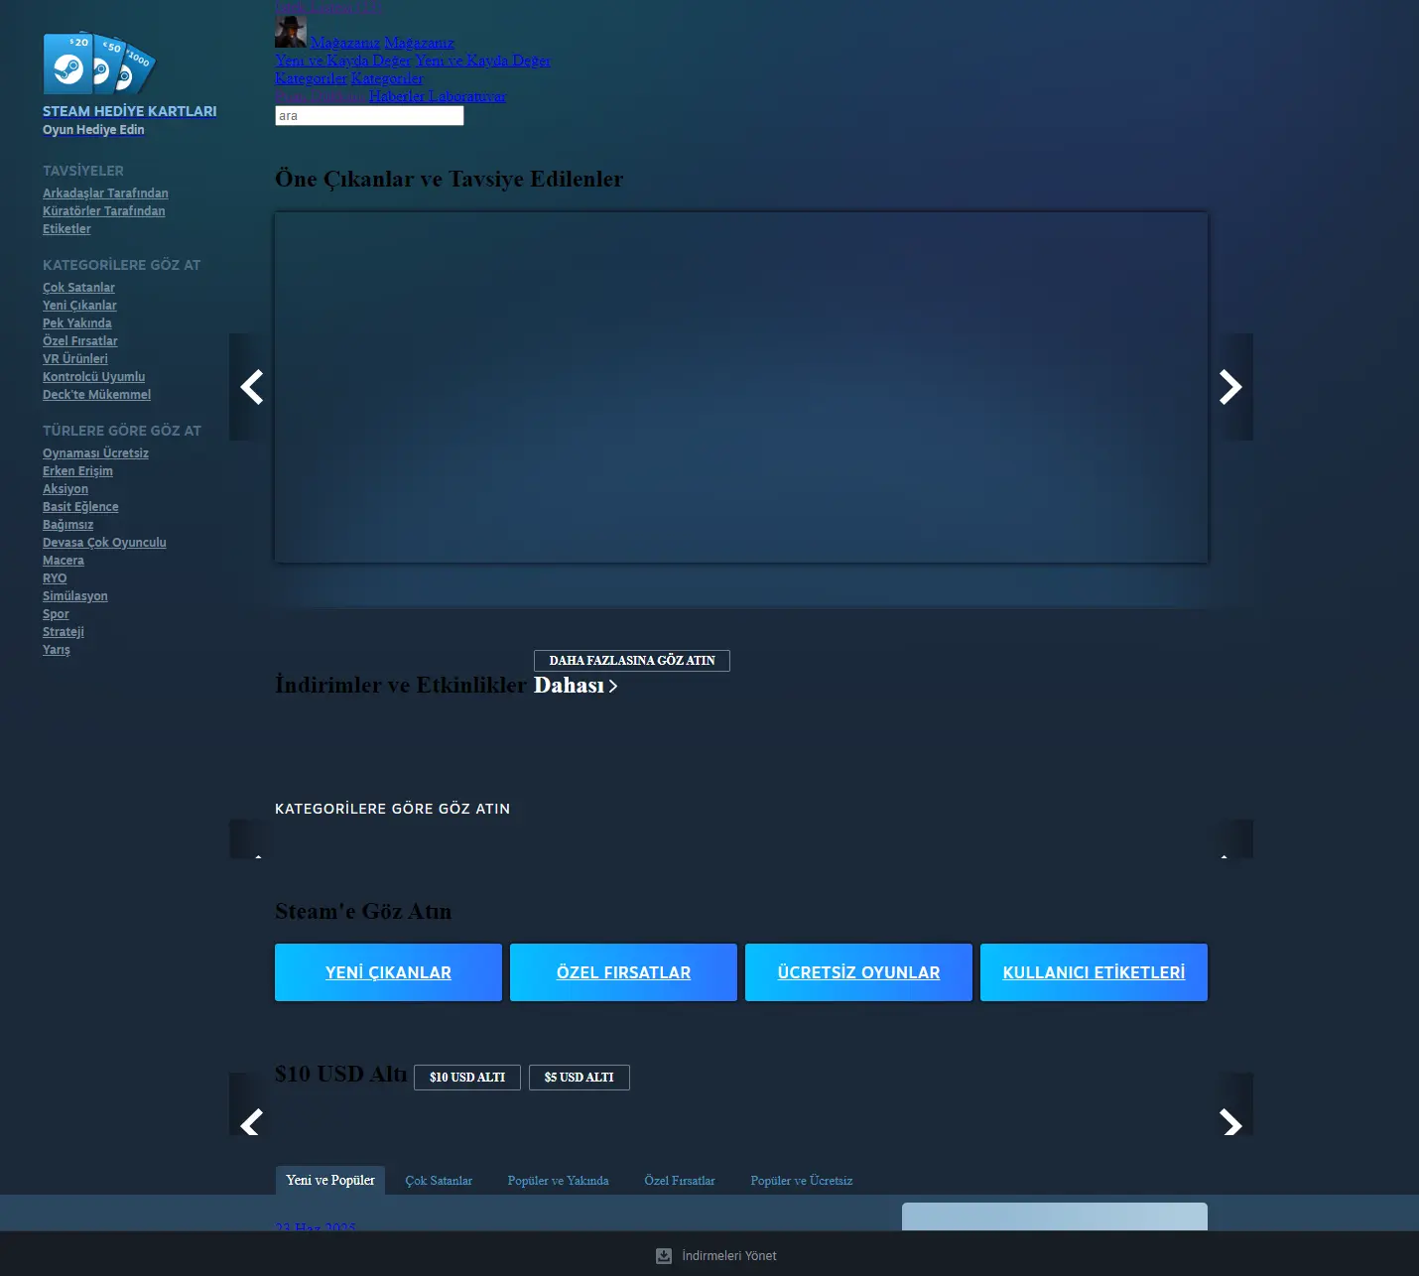This screenshot has height=1276, width=1419.
Task: Open Popüler ve Yakında tab
Action: point(558,1181)
